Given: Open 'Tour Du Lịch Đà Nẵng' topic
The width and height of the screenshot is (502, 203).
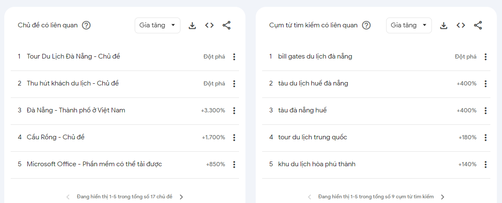Looking at the screenshot, I should coord(73,56).
